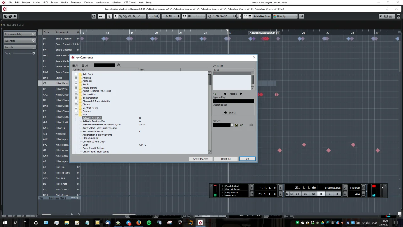Viewport: 403px width, 227px height.
Task: Open the Presets dropdown in Key Commands
Action: 232,125
